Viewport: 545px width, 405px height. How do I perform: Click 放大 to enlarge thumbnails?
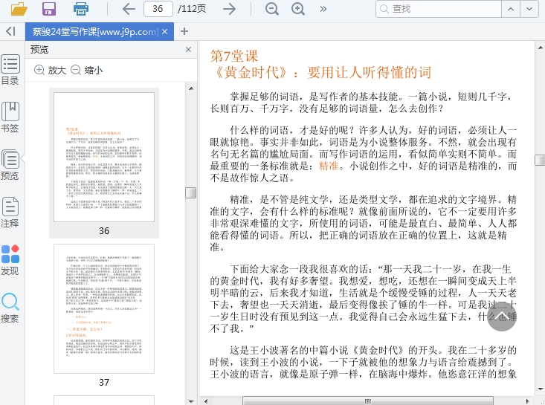50,70
